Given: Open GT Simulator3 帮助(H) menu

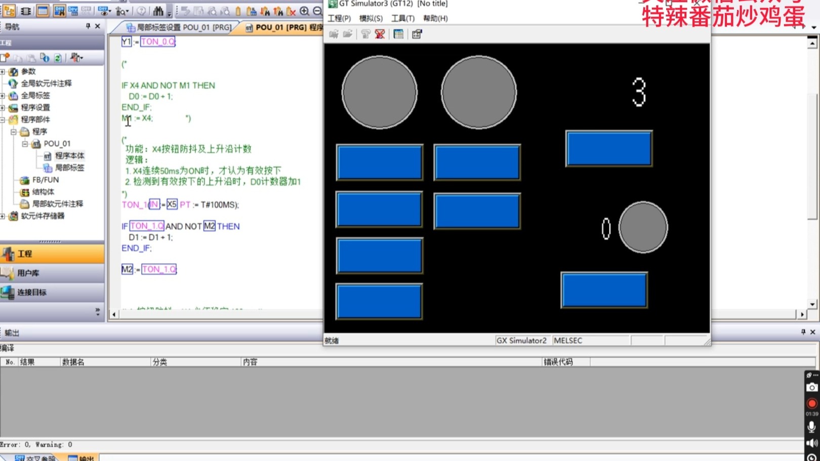Looking at the screenshot, I should (435, 18).
